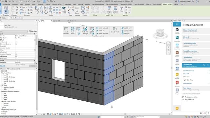
Task: Click the Activate Dimensions button
Action: [x=16, y=18]
